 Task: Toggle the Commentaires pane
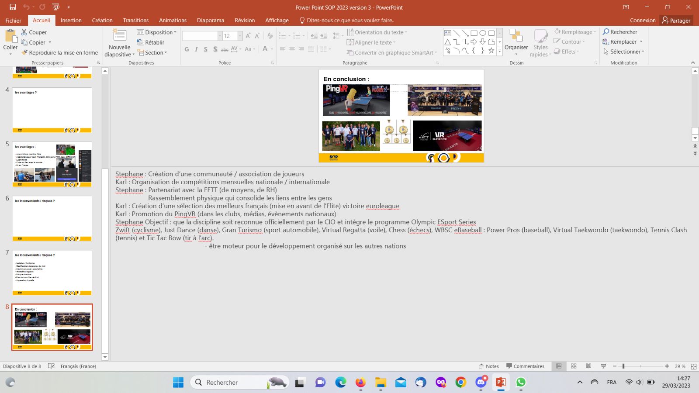[x=525, y=366]
